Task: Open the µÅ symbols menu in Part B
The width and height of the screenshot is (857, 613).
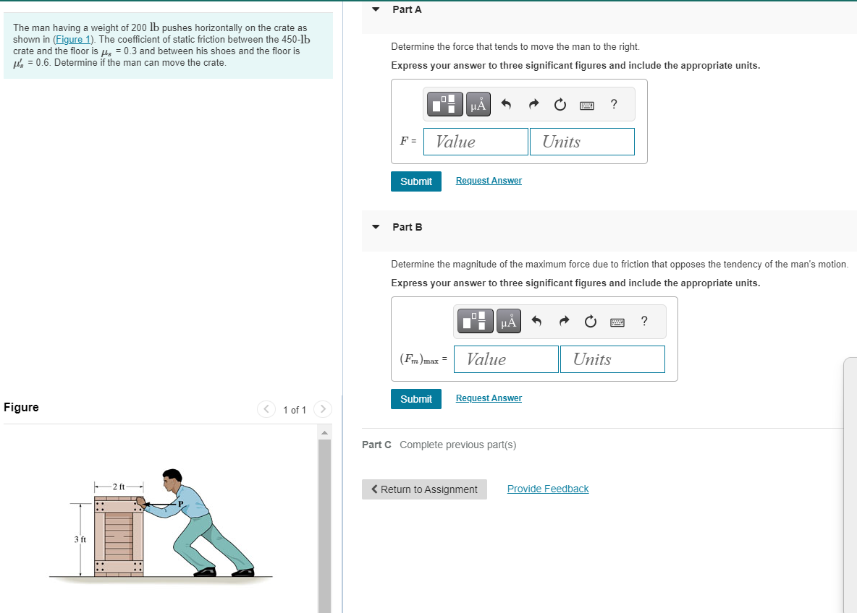Action: pyautogui.click(x=508, y=321)
